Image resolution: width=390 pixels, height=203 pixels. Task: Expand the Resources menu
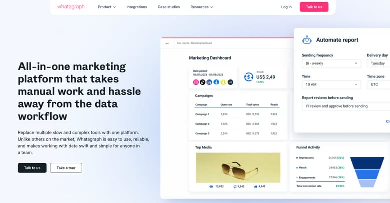click(x=202, y=7)
